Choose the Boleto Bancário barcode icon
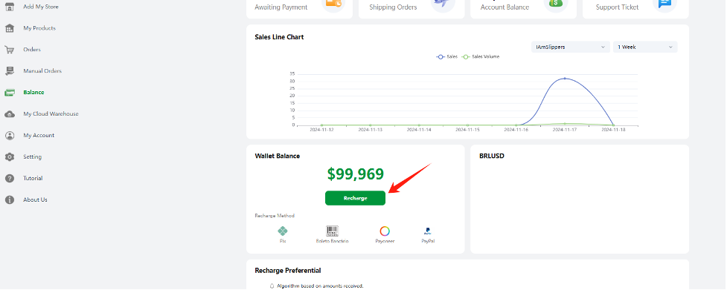This screenshot has height=290, width=727. tap(332, 231)
